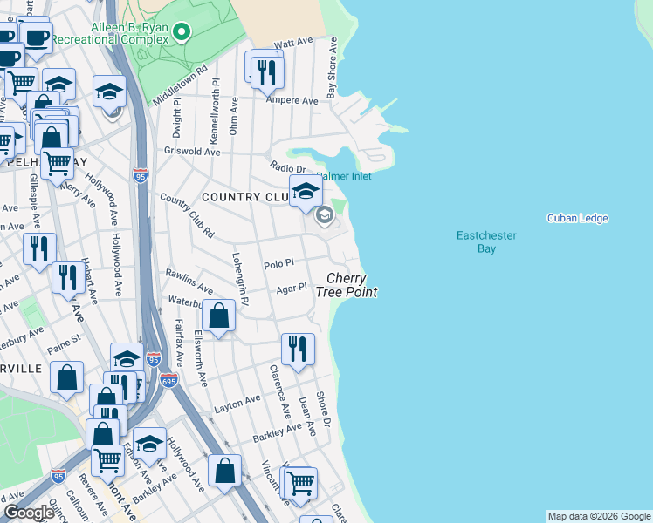Click the Agar Pl label
The width and height of the screenshot is (653, 523).
[x=292, y=289]
